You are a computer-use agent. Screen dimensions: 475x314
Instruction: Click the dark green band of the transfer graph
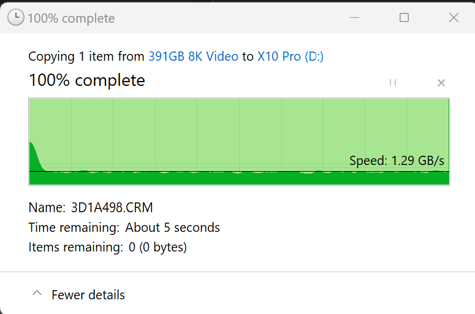[239, 178]
